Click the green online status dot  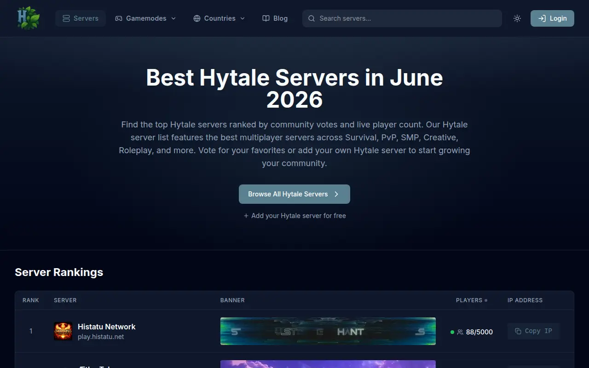(452, 332)
